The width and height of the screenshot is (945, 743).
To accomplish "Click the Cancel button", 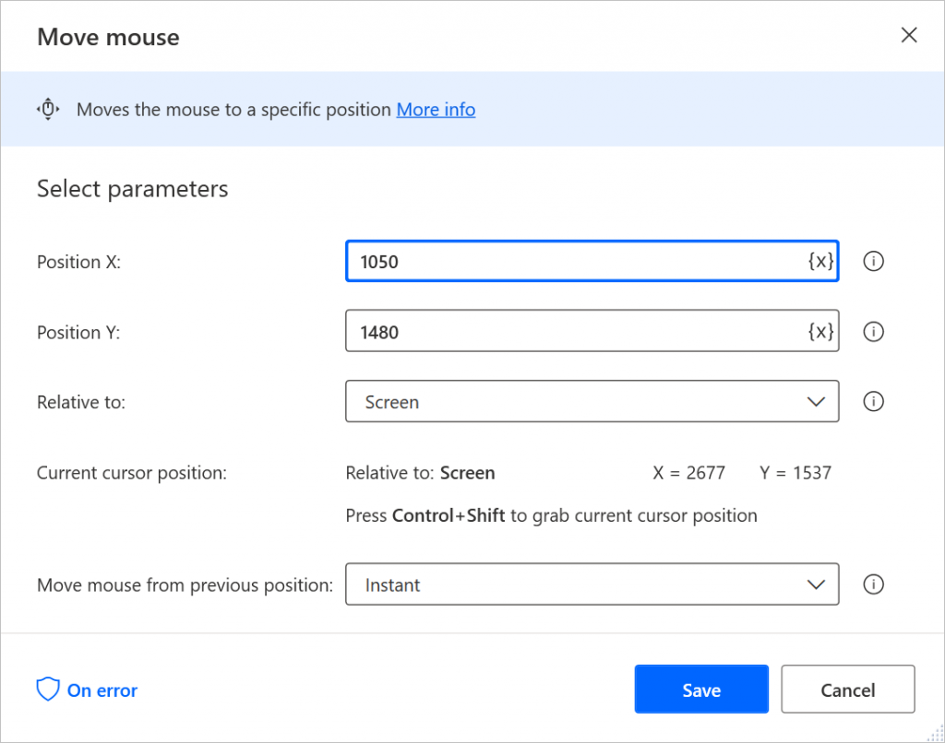I will 847,690.
